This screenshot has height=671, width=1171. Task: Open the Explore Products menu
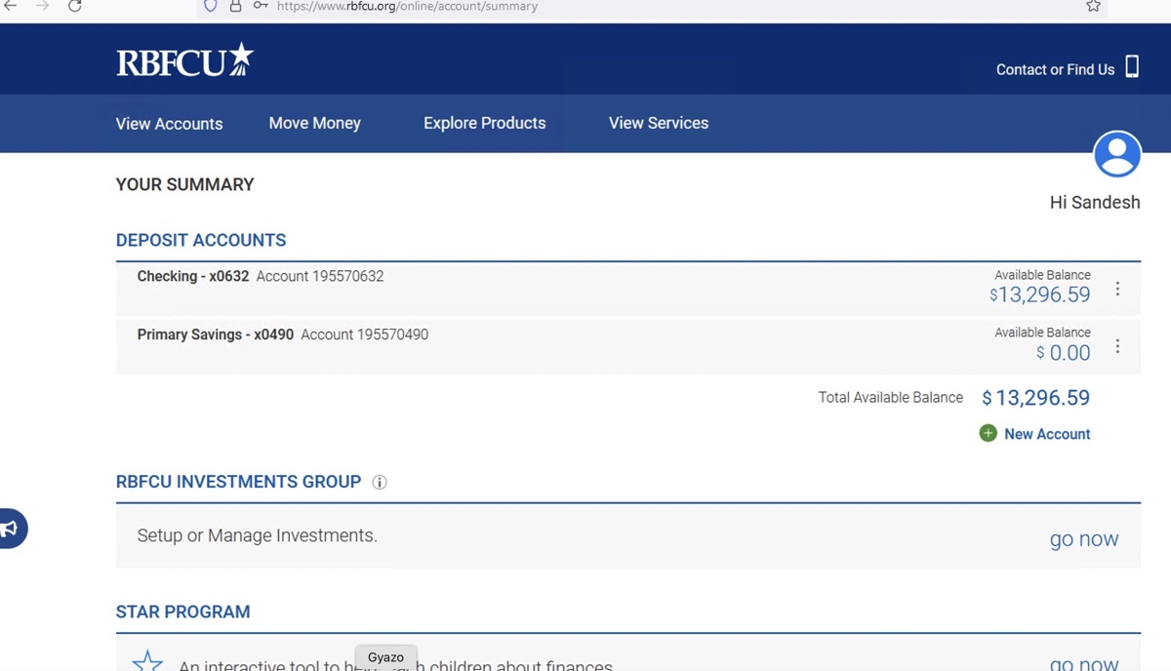coord(484,123)
